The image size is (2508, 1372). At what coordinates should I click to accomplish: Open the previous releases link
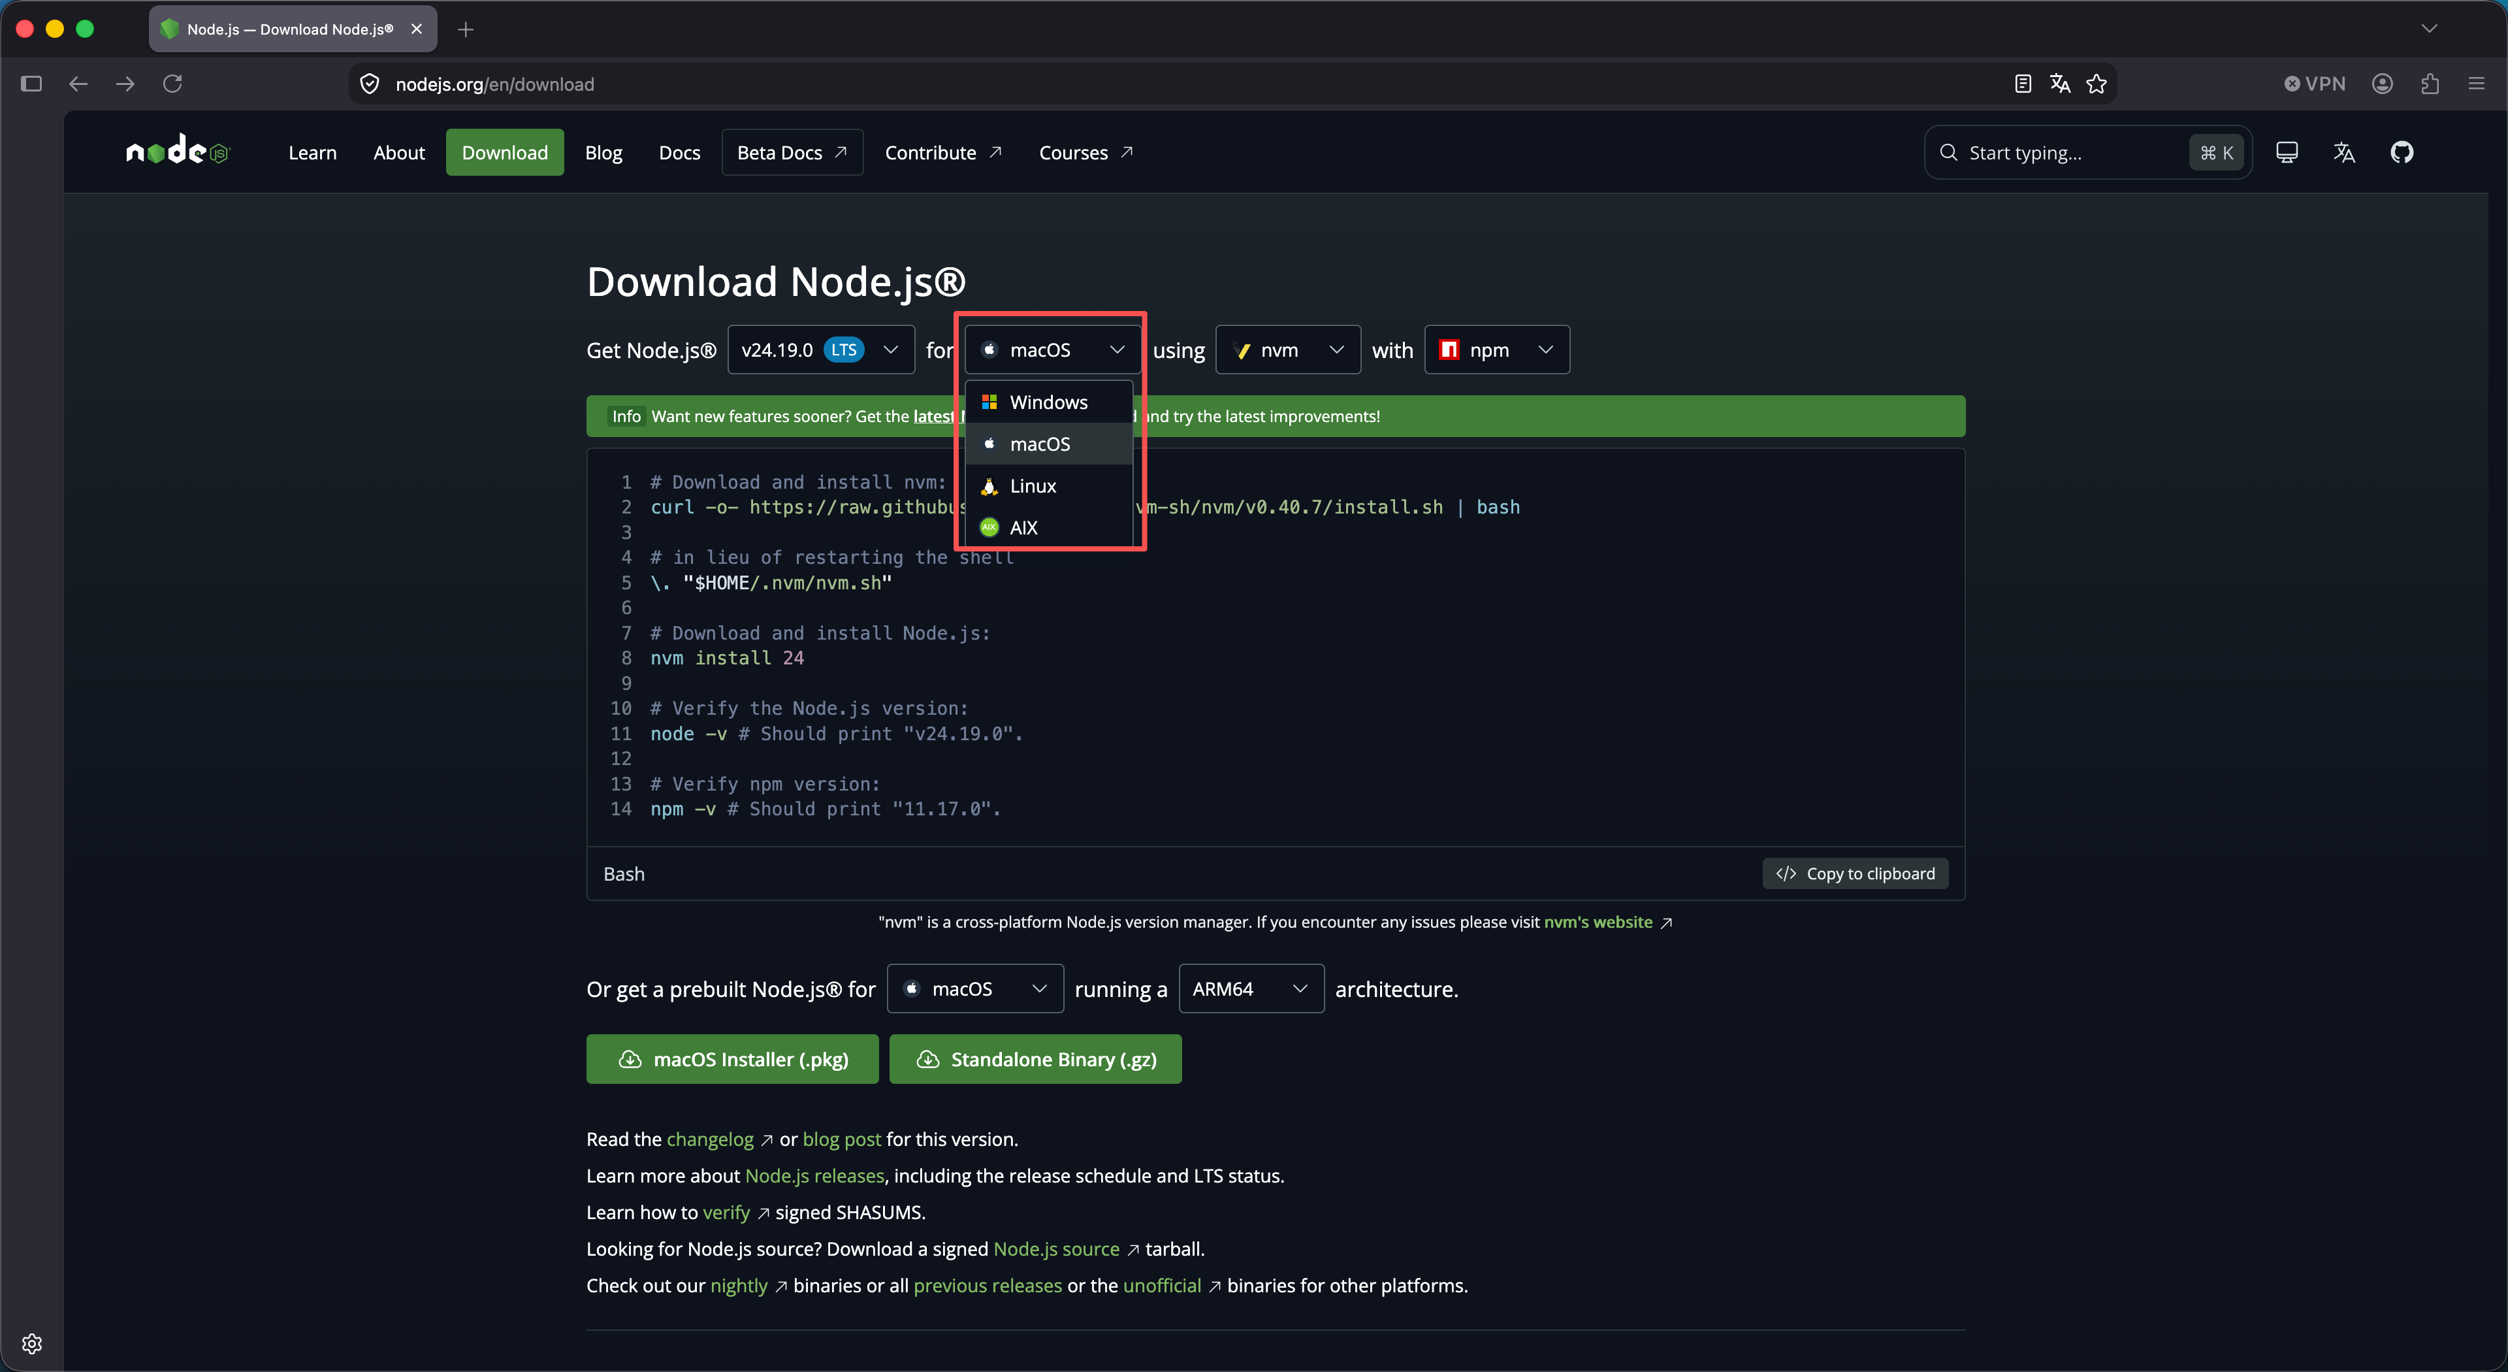tap(988, 1285)
